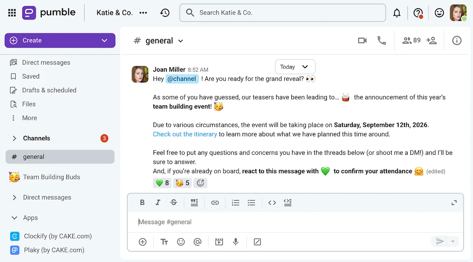Click the Create button
473x262 pixels.
pyautogui.click(x=60, y=40)
